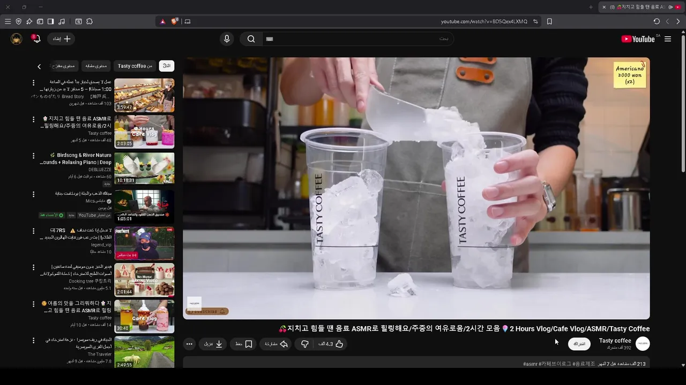Open the Fortnite live stream thumbnail
Viewport: 686px width, 385px height.
(x=144, y=243)
